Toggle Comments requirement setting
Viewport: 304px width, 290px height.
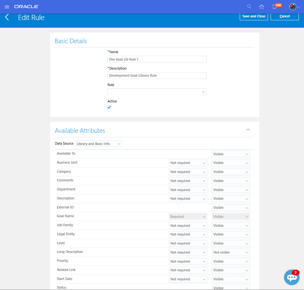(x=188, y=180)
